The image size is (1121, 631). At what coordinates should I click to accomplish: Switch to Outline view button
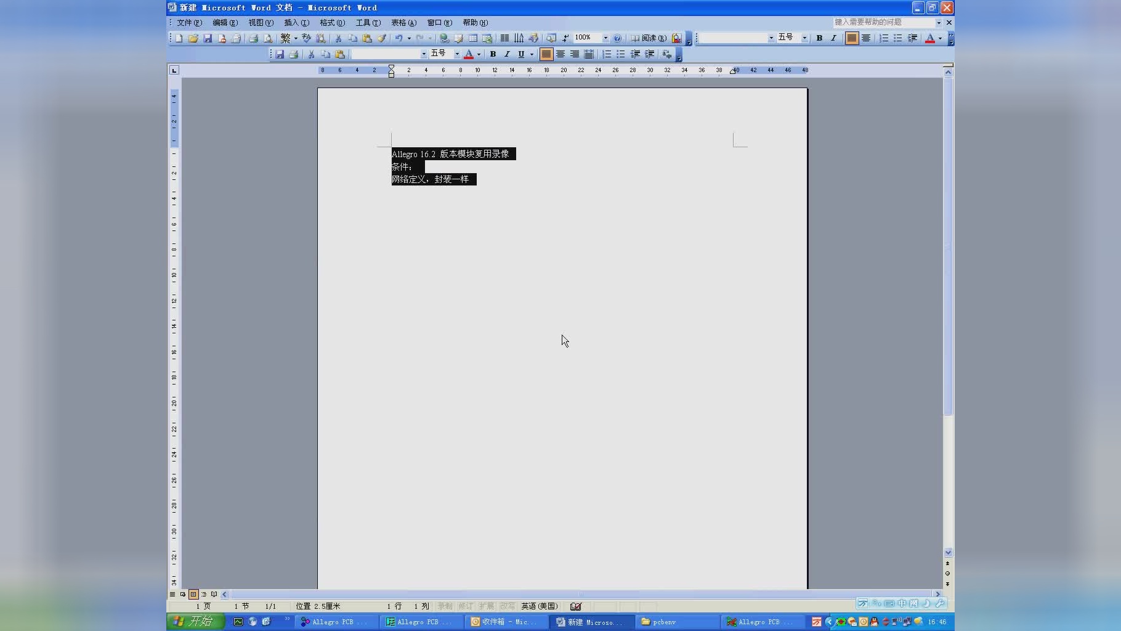pos(204,595)
